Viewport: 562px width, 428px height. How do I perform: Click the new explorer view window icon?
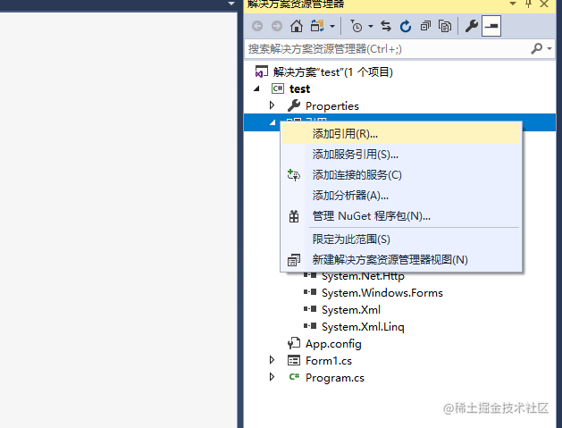click(294, 260)
